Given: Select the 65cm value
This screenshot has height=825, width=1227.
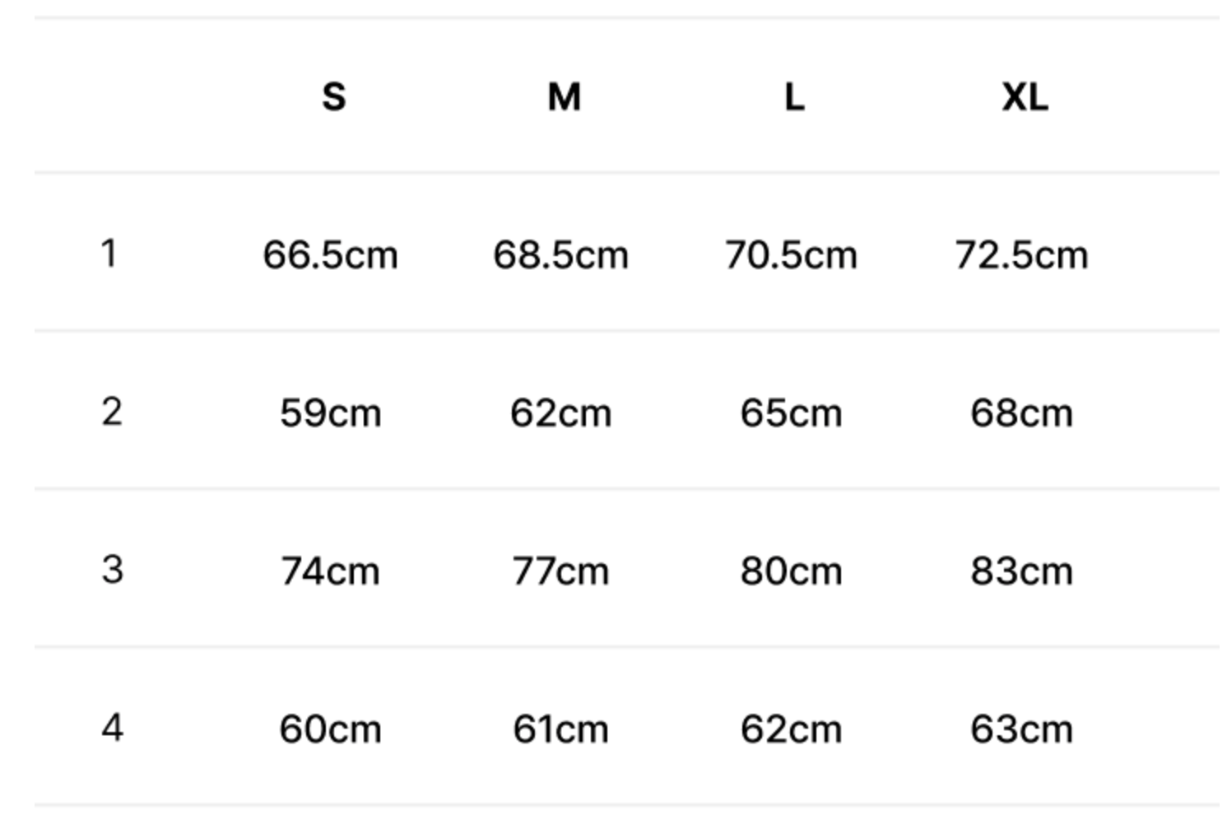Looking at the screenshot, I should tap(791, 413).
